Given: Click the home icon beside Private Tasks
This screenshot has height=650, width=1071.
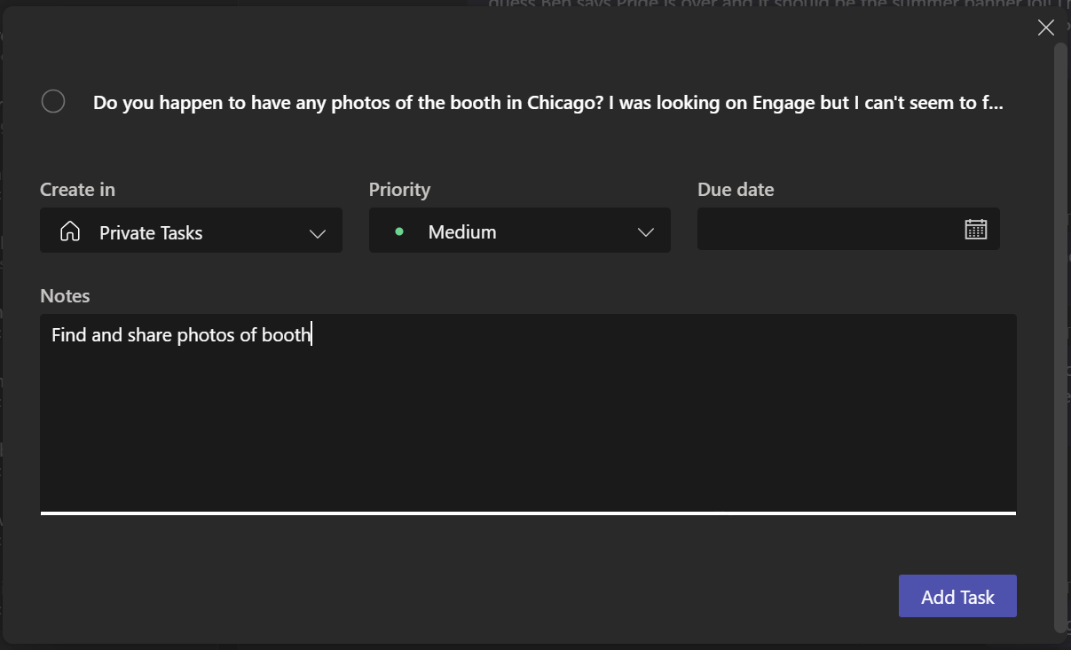Looking at the screenshot, I should (x=69, y=232).
